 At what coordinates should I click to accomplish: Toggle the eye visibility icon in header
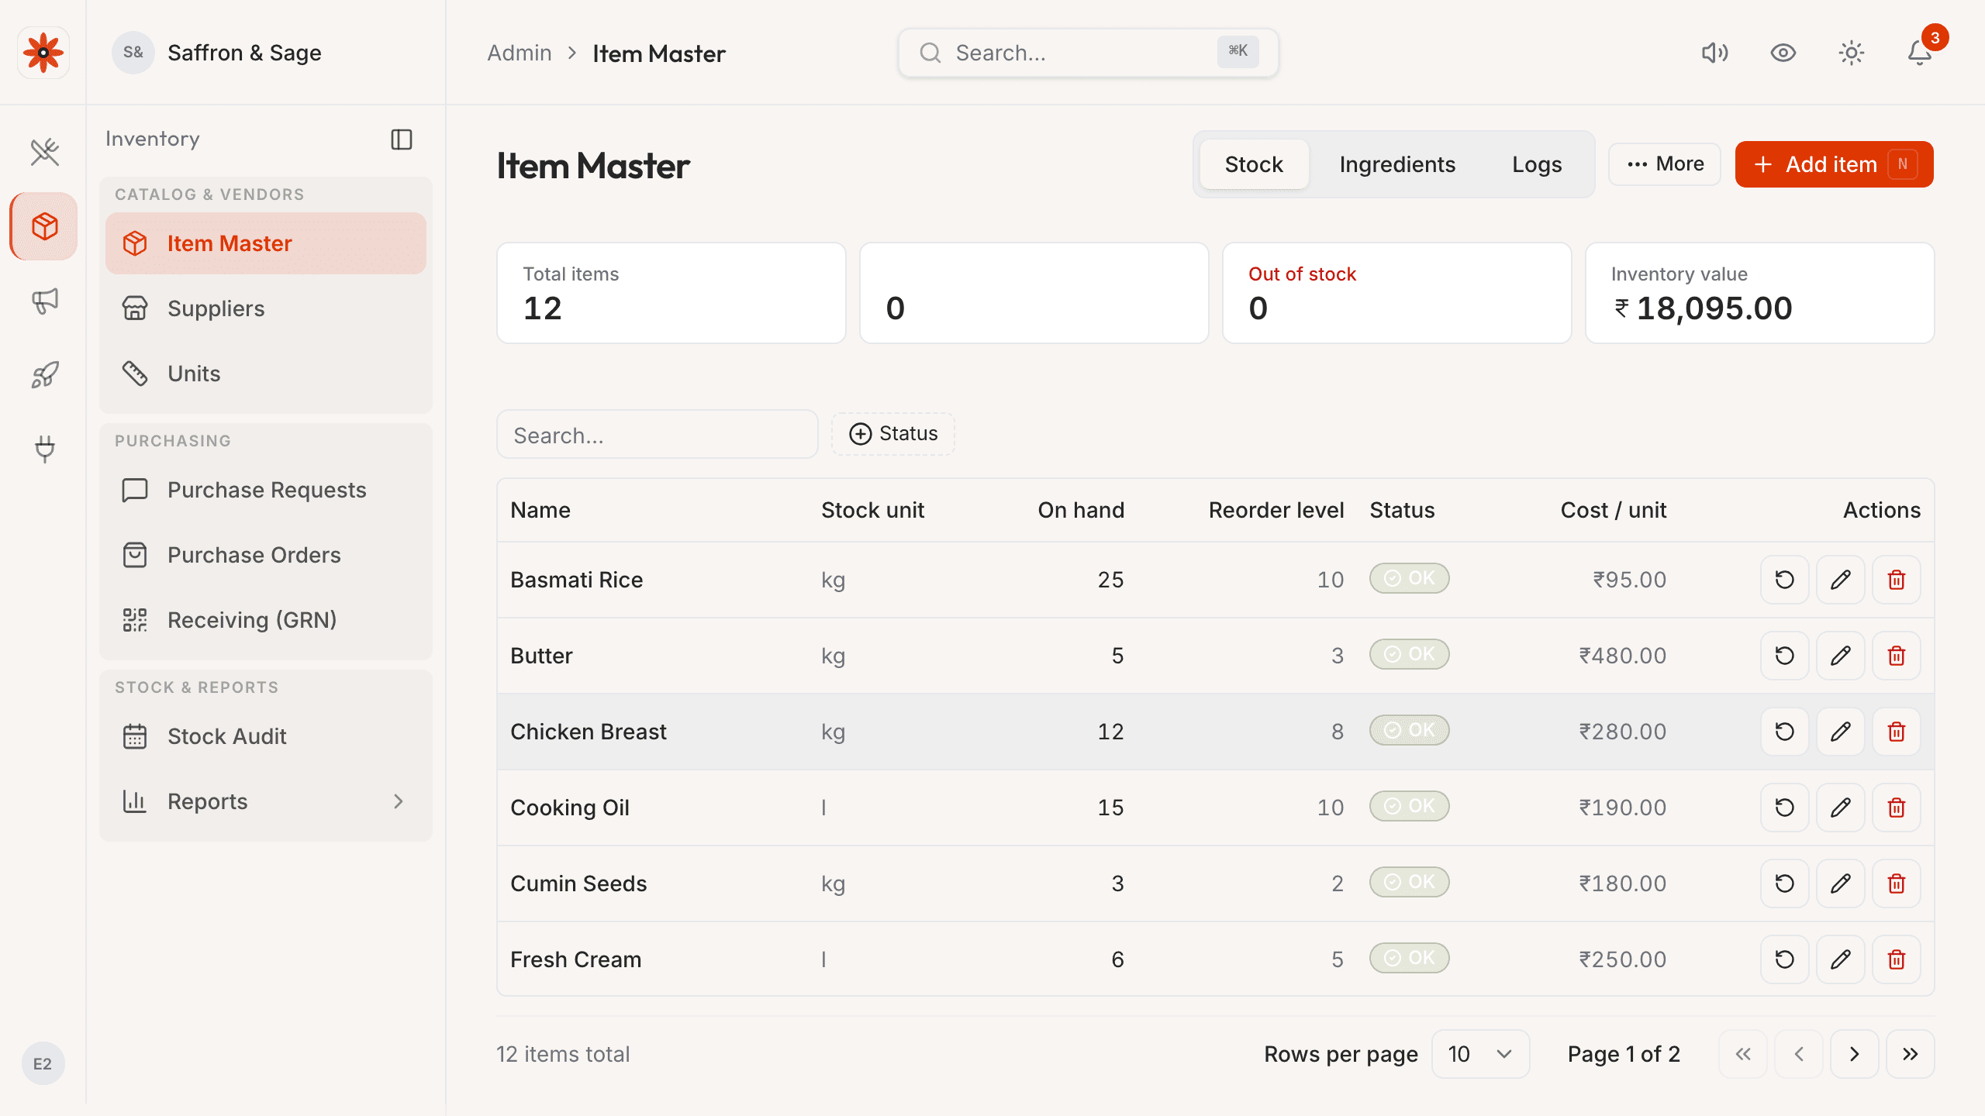pyautogui.click(x=1783, y=53)
